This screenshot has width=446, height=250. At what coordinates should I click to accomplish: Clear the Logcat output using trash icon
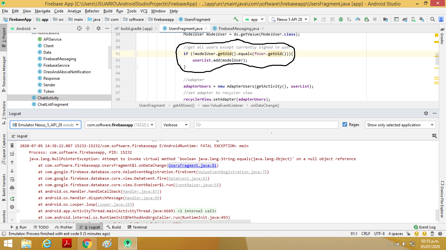pos(12,146)
